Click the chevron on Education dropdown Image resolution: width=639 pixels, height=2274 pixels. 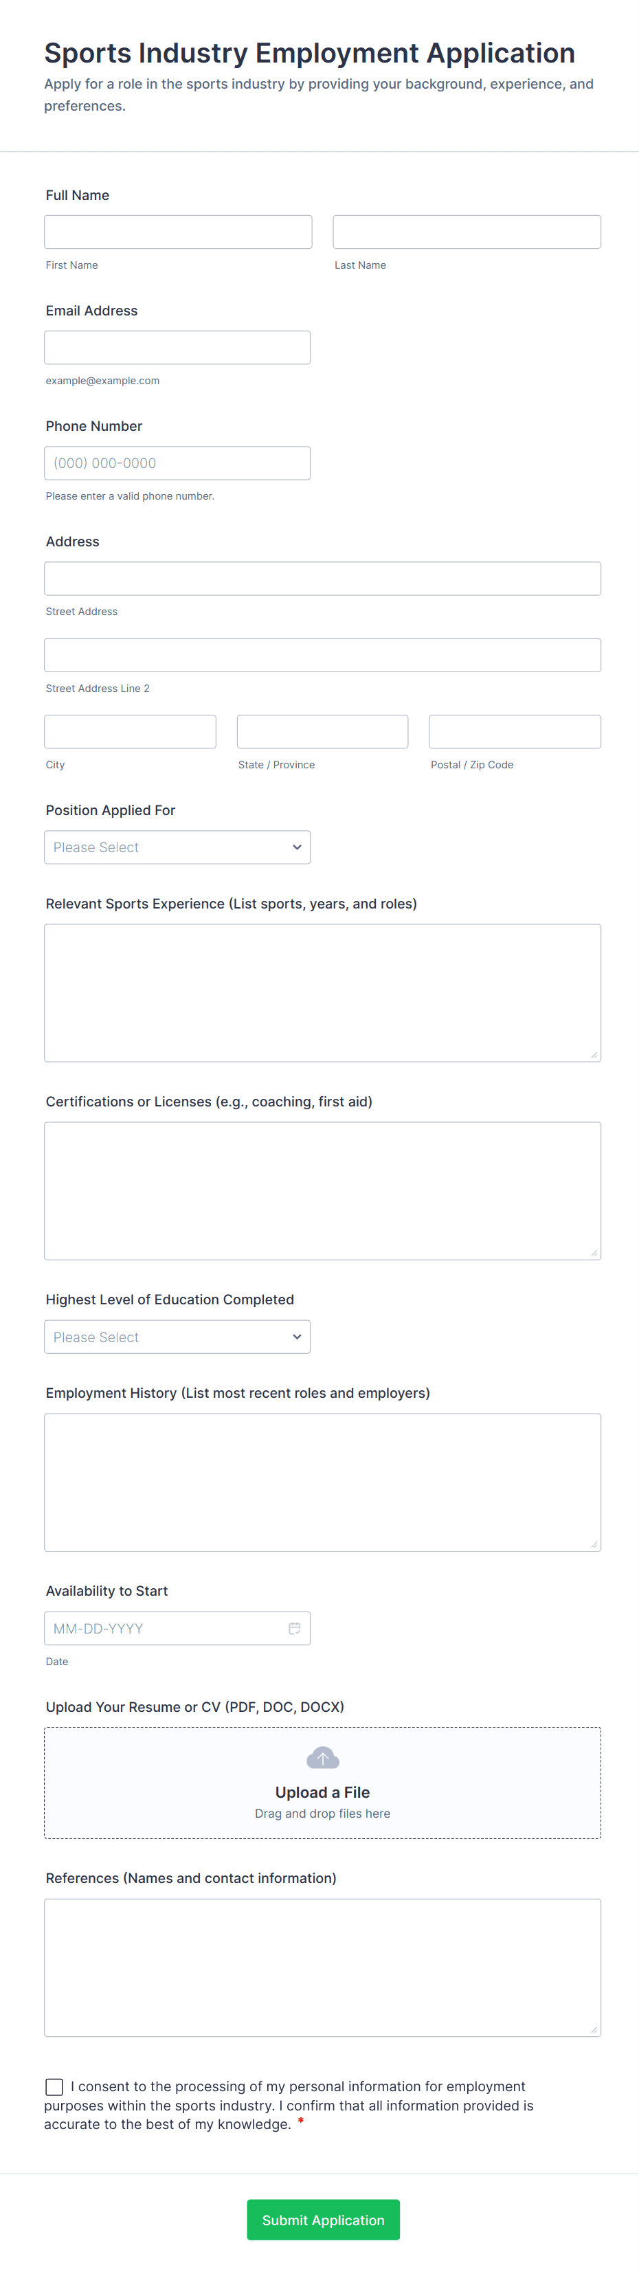click(297, 1337)
